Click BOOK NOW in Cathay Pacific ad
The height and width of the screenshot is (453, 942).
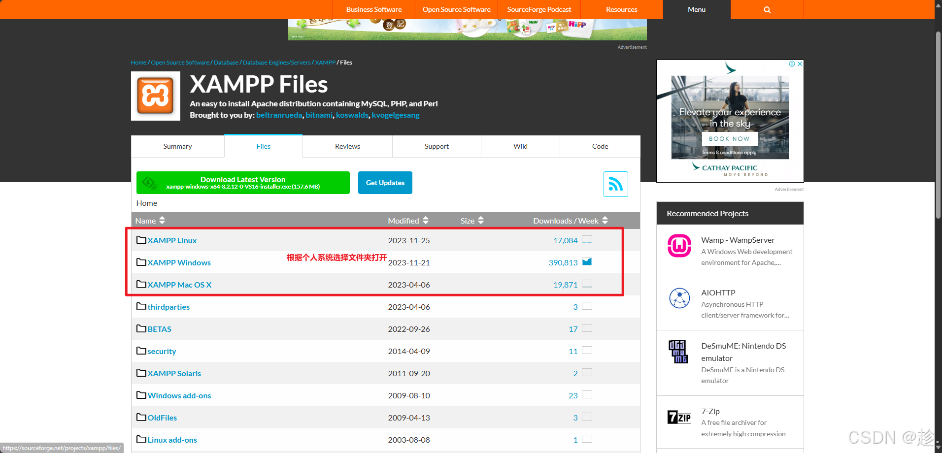(730, 139)
